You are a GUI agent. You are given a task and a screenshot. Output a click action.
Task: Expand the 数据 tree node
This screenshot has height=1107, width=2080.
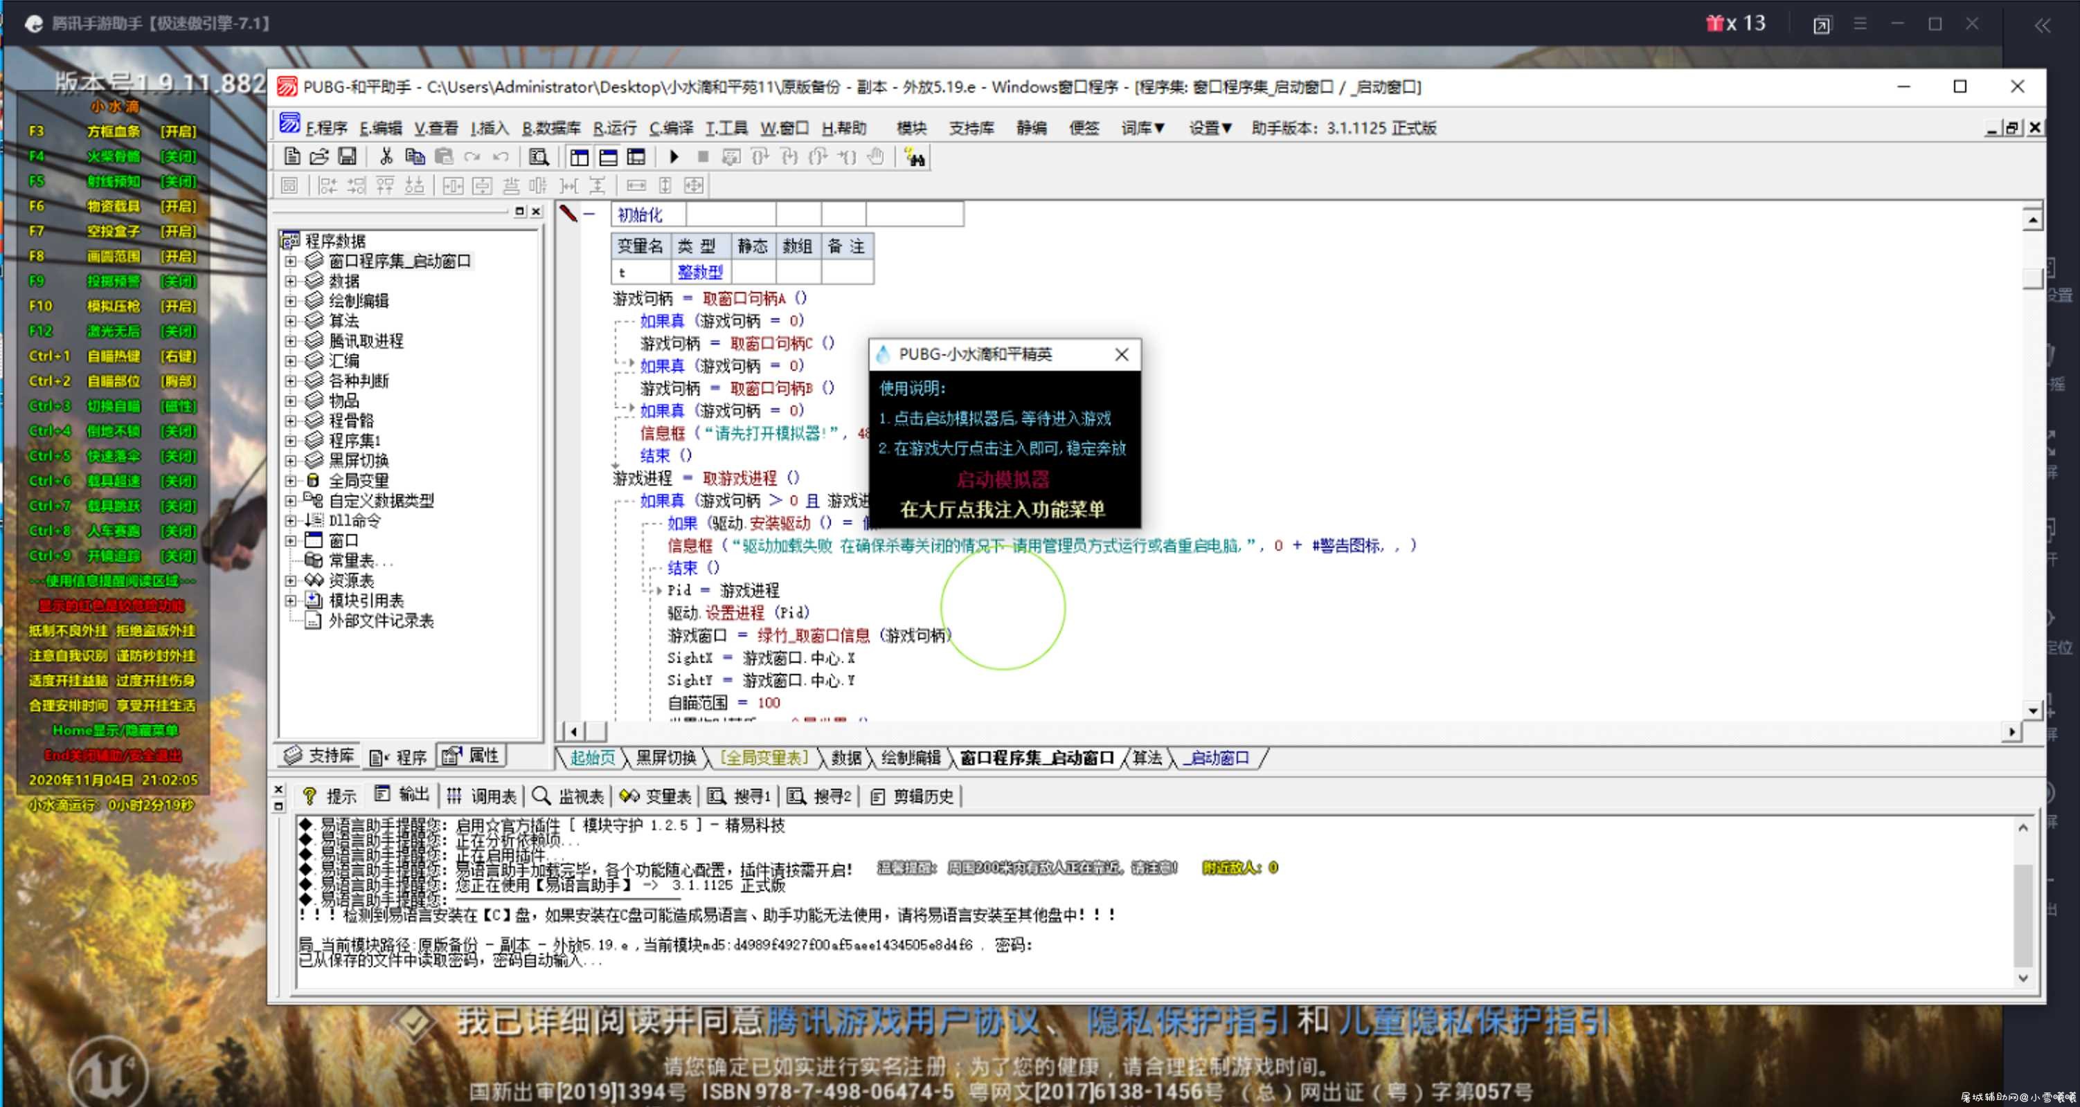pyautogui.click(x=290, y=281)
